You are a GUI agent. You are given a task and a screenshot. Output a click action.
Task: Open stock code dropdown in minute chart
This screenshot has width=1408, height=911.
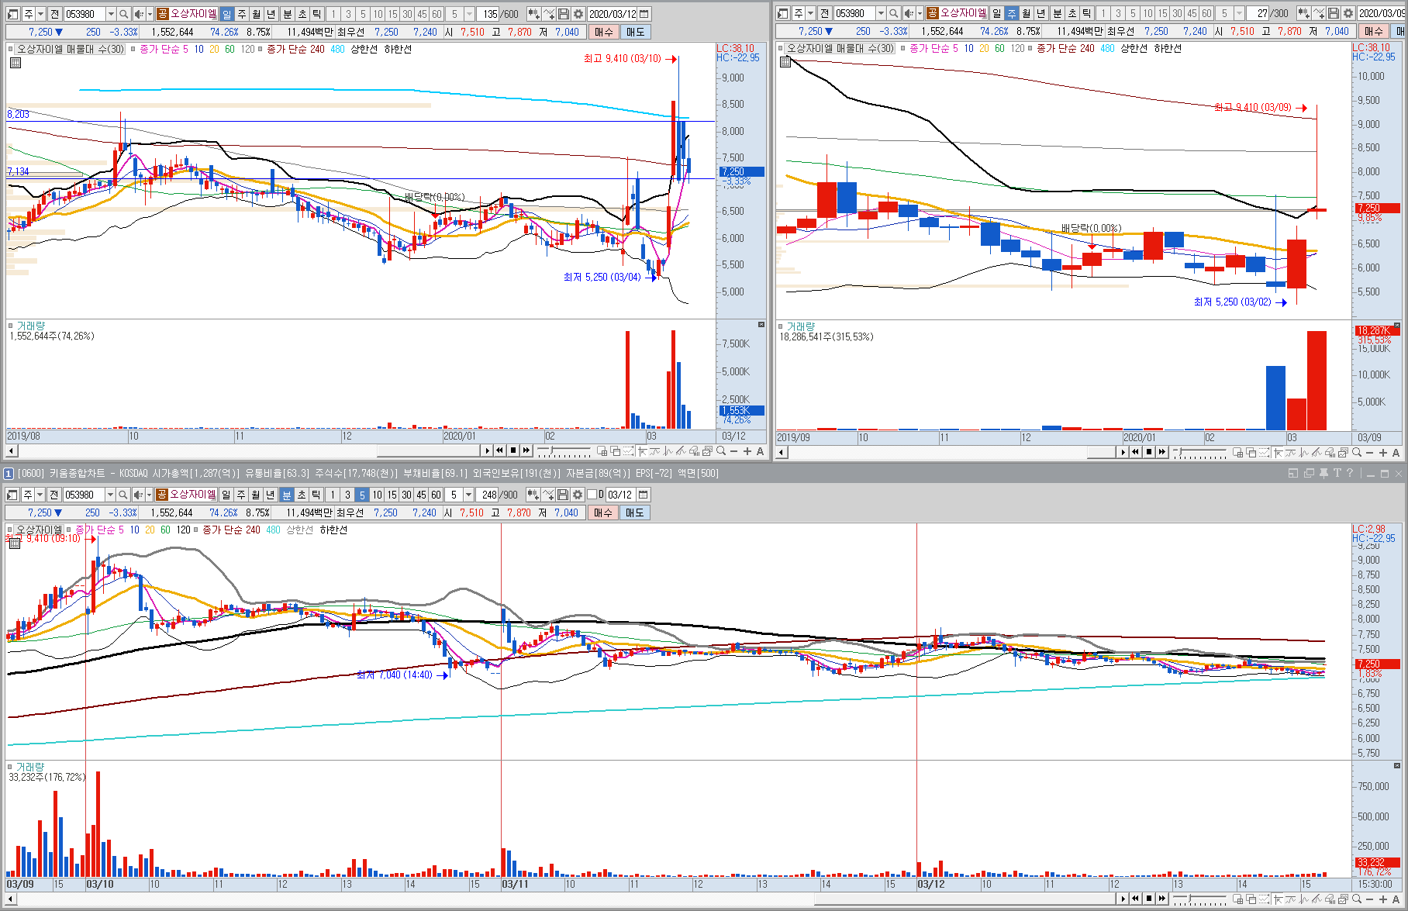(110, 495)
